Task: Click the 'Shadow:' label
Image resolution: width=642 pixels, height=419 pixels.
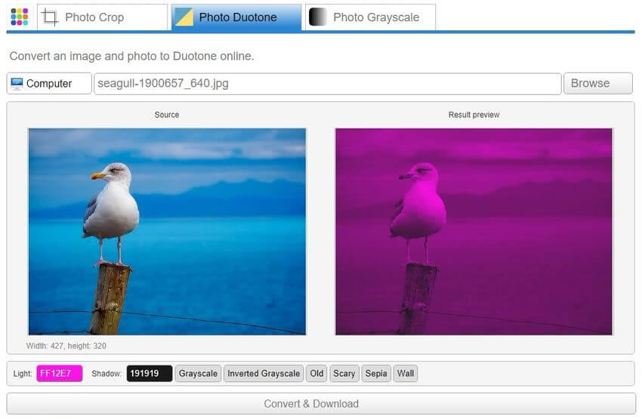Action: click(x=106, y=374)
